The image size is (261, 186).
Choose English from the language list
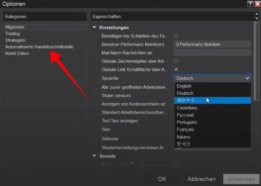click(184, 86)
